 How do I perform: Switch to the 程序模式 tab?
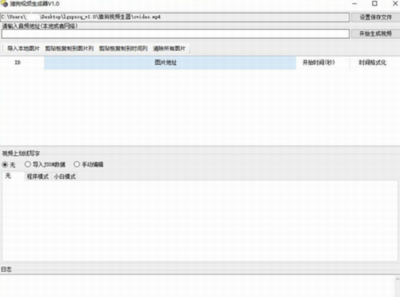(38, 176)
